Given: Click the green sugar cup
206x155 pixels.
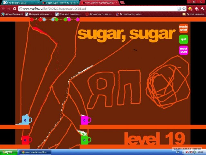Looking at the screenshot, I should click(86, 140).
